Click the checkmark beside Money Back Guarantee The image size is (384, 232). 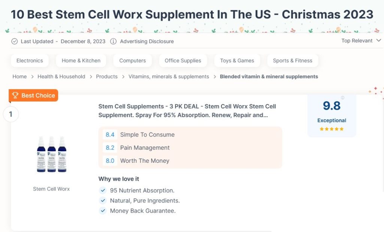coord(103,211)
